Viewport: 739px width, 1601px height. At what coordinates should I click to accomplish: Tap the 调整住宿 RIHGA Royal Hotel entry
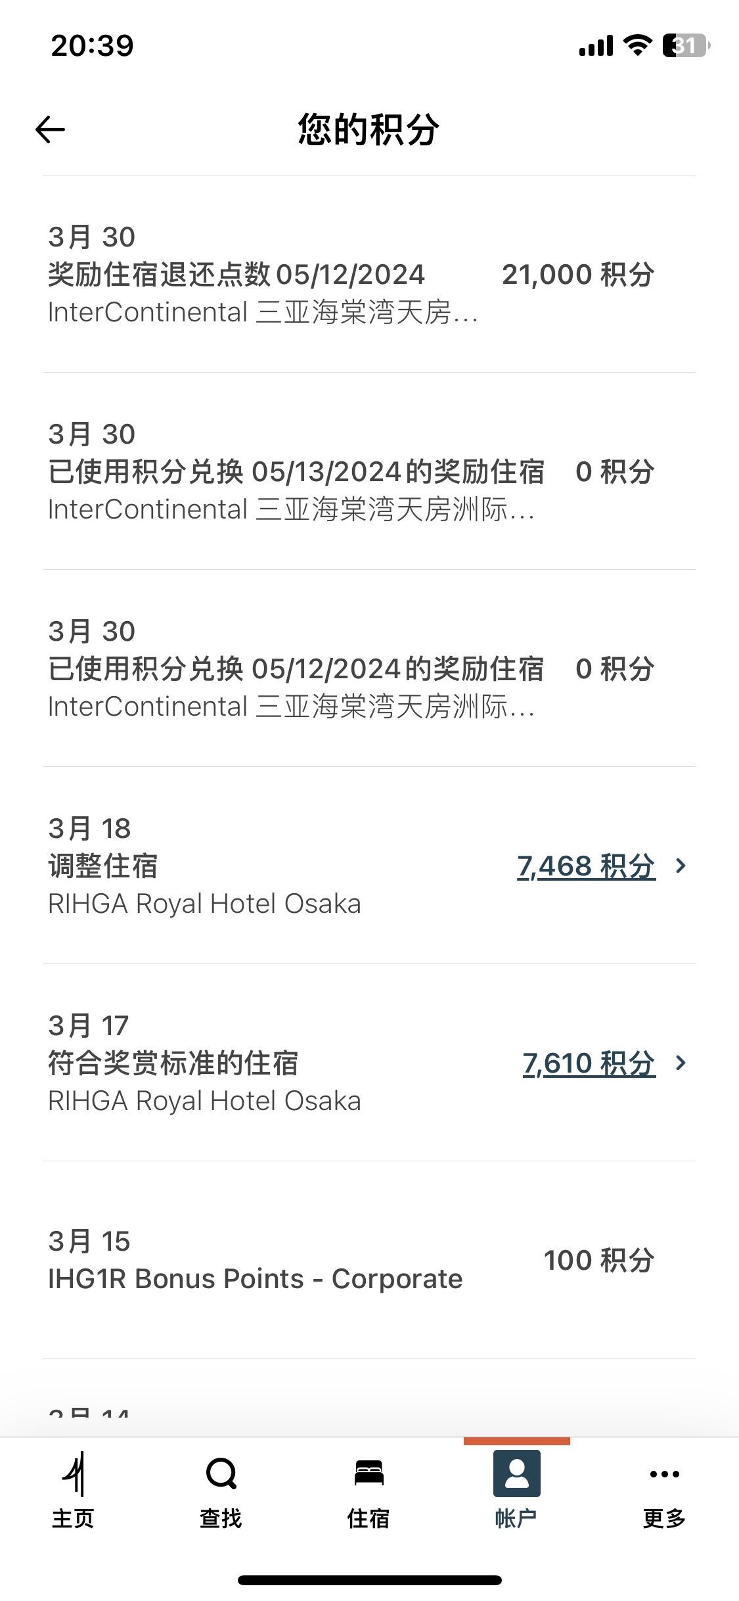click(x=369, y=866)
